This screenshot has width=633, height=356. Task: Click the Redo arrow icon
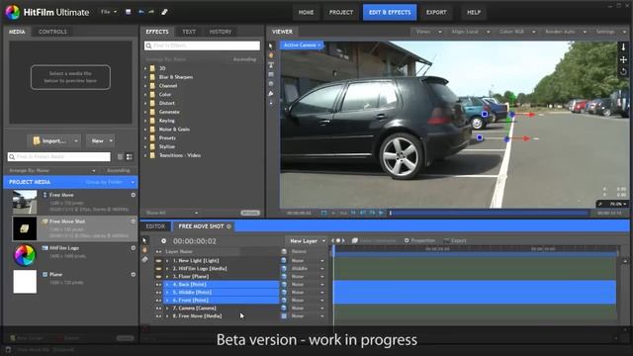151,12
